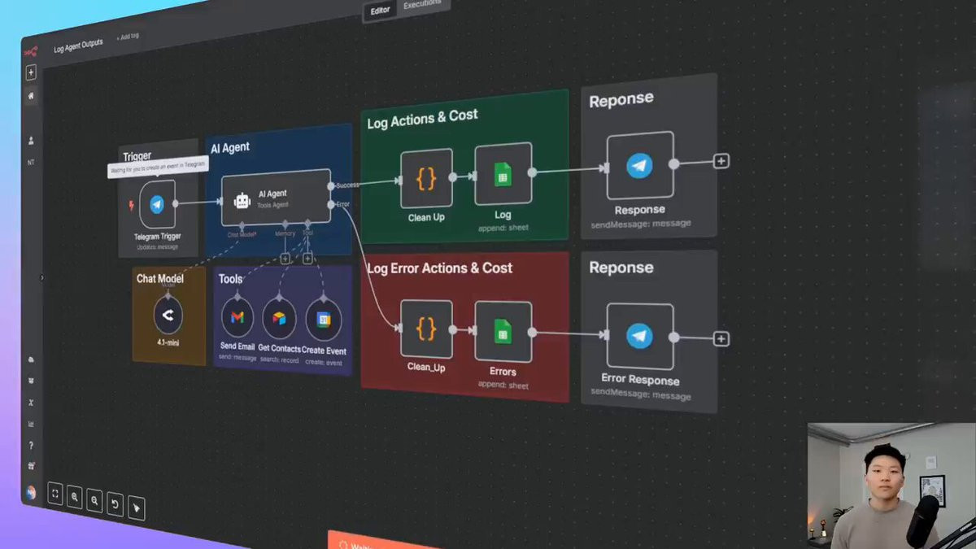Expand the sidebar with the chevron arrow

pos(41,277)
